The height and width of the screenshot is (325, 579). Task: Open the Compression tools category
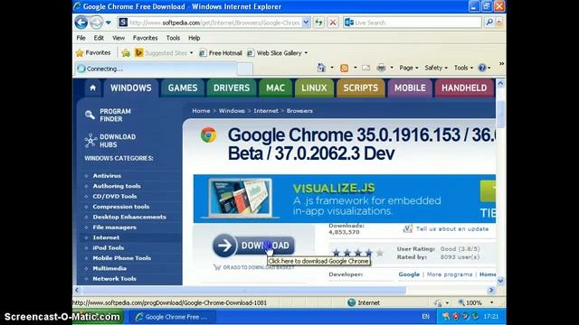(120, 207)
